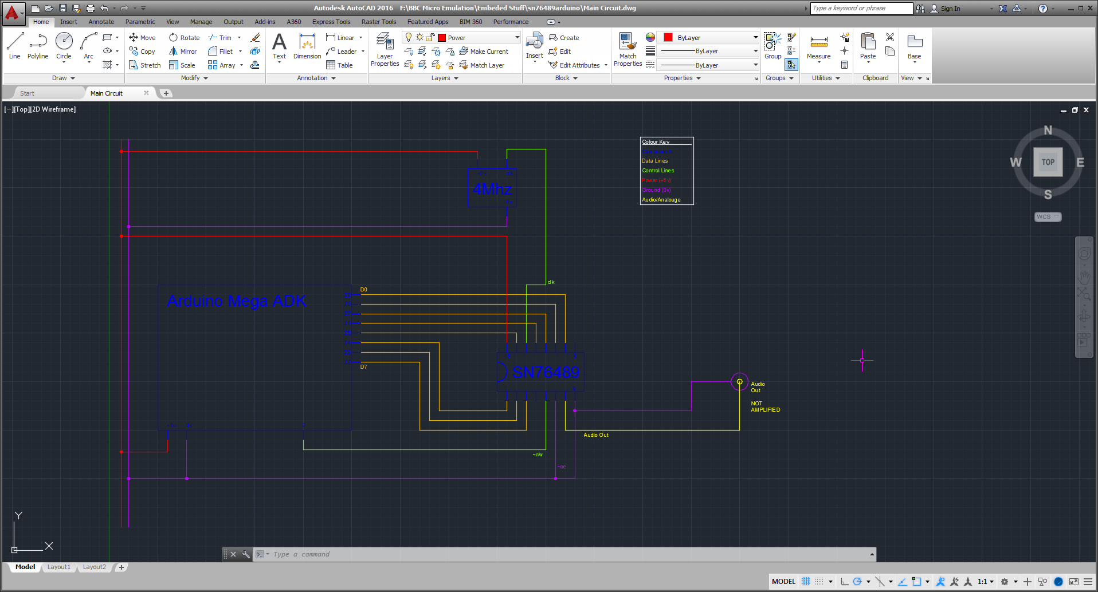Open the Annotate ribbon tab
This screenshot has width=1098, height=592.
101,22
